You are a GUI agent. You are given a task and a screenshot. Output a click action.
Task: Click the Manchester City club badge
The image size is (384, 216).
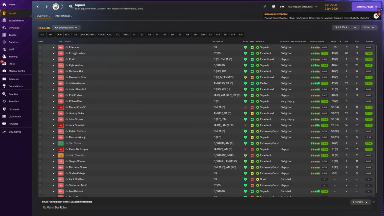point(56,7)
